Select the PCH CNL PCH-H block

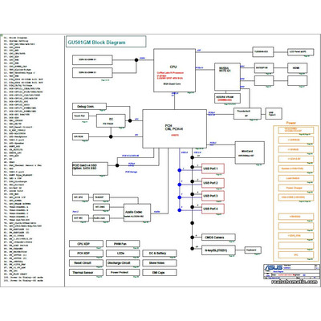[x=174, y=128]
